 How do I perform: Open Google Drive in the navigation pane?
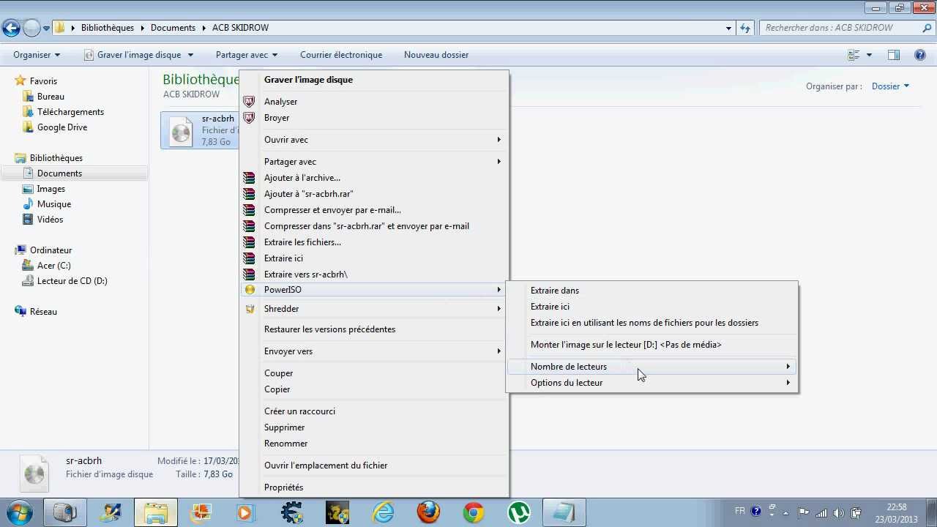pos(62,127)
